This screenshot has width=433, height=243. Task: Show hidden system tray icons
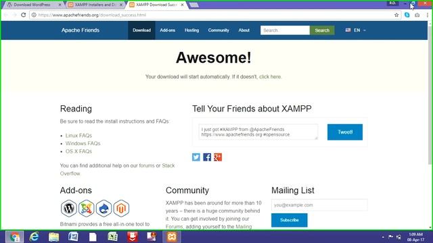coord(383,237)
